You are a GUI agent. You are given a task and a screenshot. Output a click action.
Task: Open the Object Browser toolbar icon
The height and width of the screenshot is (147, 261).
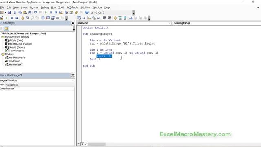[76, 13]
